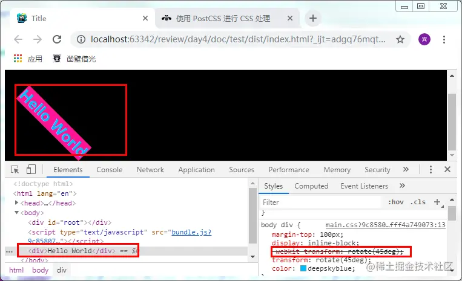Viewport: 462px width, 281px height.
Task: Select the Computed sidebar tab
Action: [x=311, y=186]
